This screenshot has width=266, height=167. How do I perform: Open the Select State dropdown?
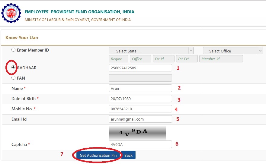pyautogui.click(x=151, y=51)
